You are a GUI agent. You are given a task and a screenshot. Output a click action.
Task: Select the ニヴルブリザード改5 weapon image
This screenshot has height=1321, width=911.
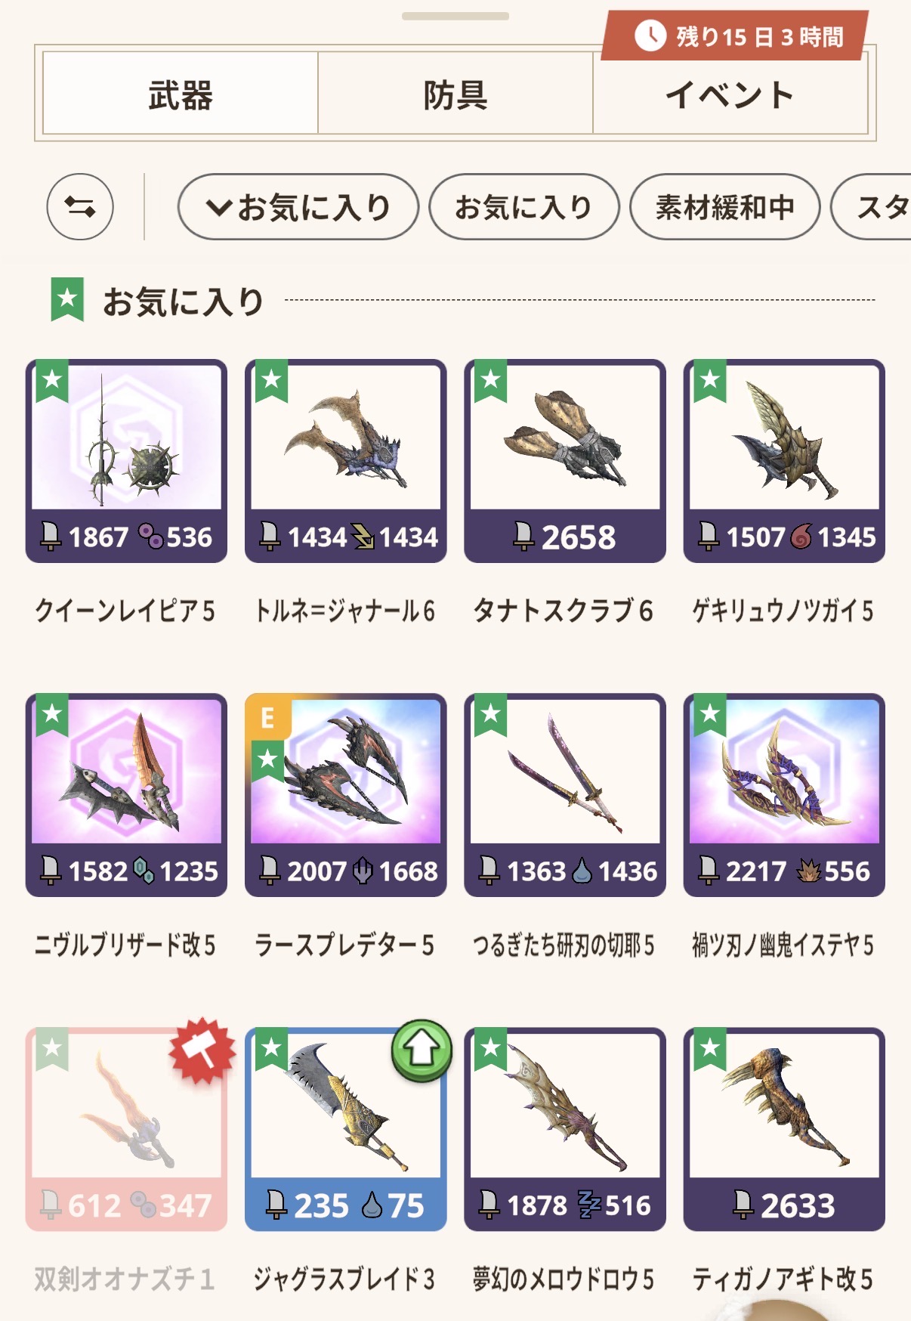(x=127, y=771)
